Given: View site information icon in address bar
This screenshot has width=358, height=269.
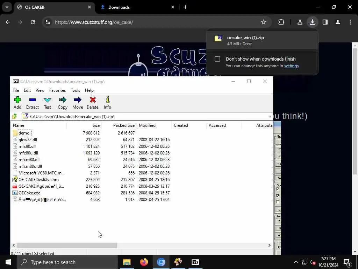Looking at the screenshot, I should point(48,22).
